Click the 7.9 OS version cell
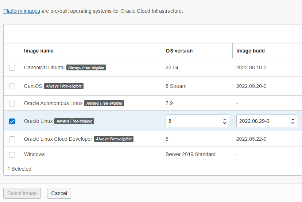 pyautogui.click(x=169, y=103)
